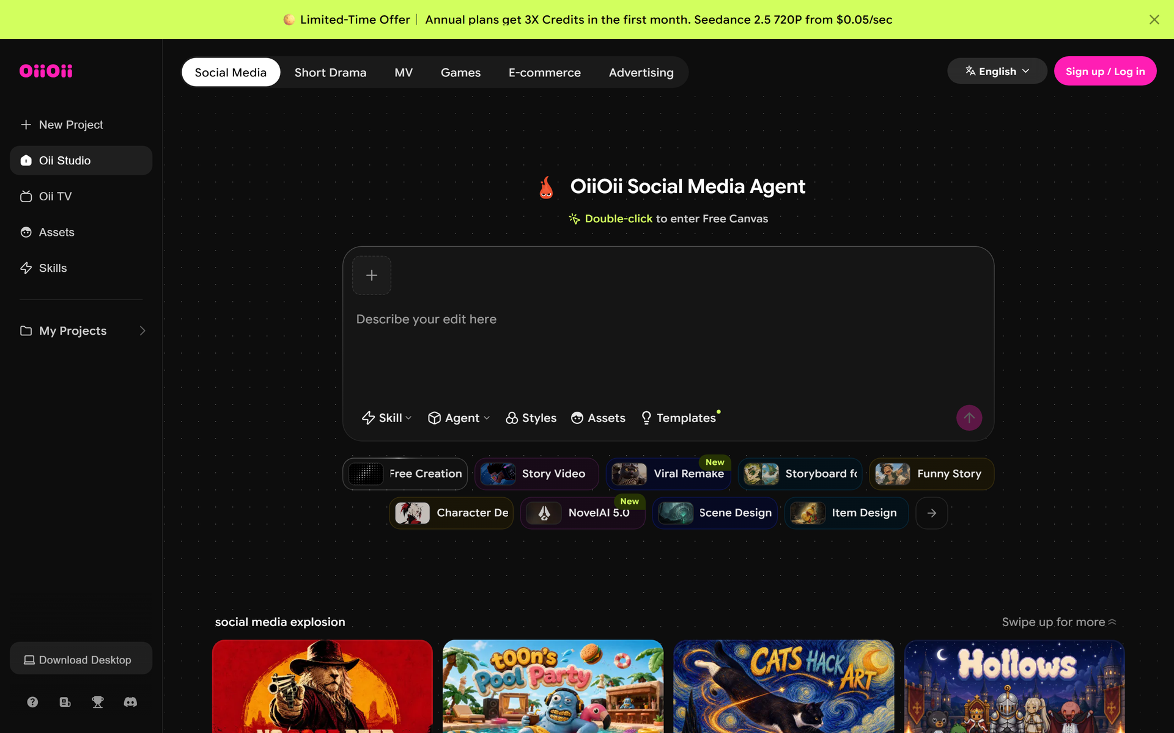Open Assets in the prompt toolbar
This screenshot has width=1174, height=733.
point(598,418)
